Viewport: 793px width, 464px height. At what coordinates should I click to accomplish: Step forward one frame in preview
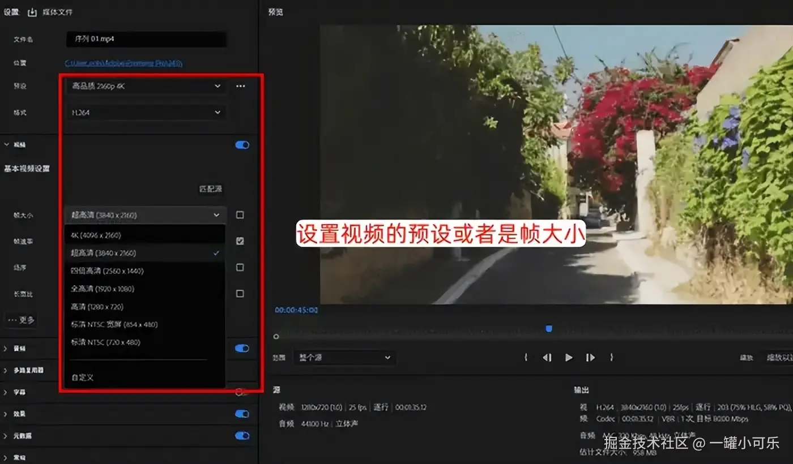coord(590,357)
